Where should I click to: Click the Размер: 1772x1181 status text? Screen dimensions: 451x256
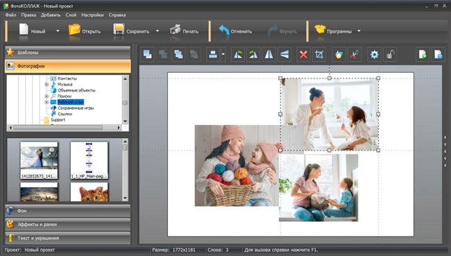click(x=173, y=250)
